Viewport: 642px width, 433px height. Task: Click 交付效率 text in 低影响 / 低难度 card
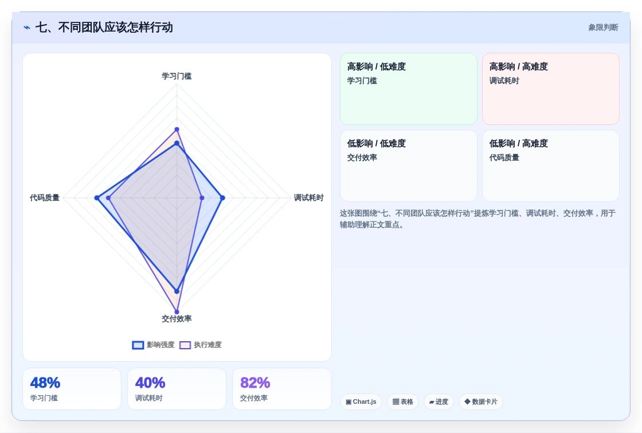pyautogui.click(x=362, y=158)
